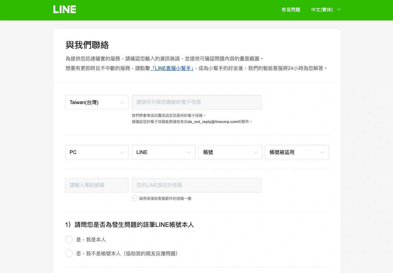Click the checkmark circle icon beside the email checkbox
Image resolution: width=393 pixels, height=273 pixels.
point(135,198)
